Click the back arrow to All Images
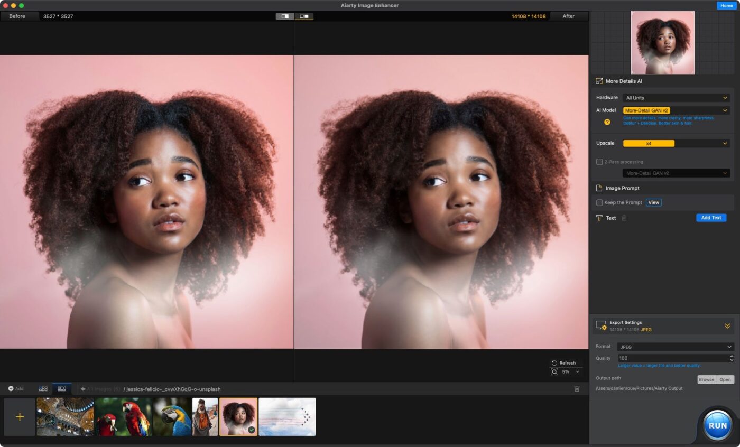Screen dimensions: 740x447 tap(83, 389)
